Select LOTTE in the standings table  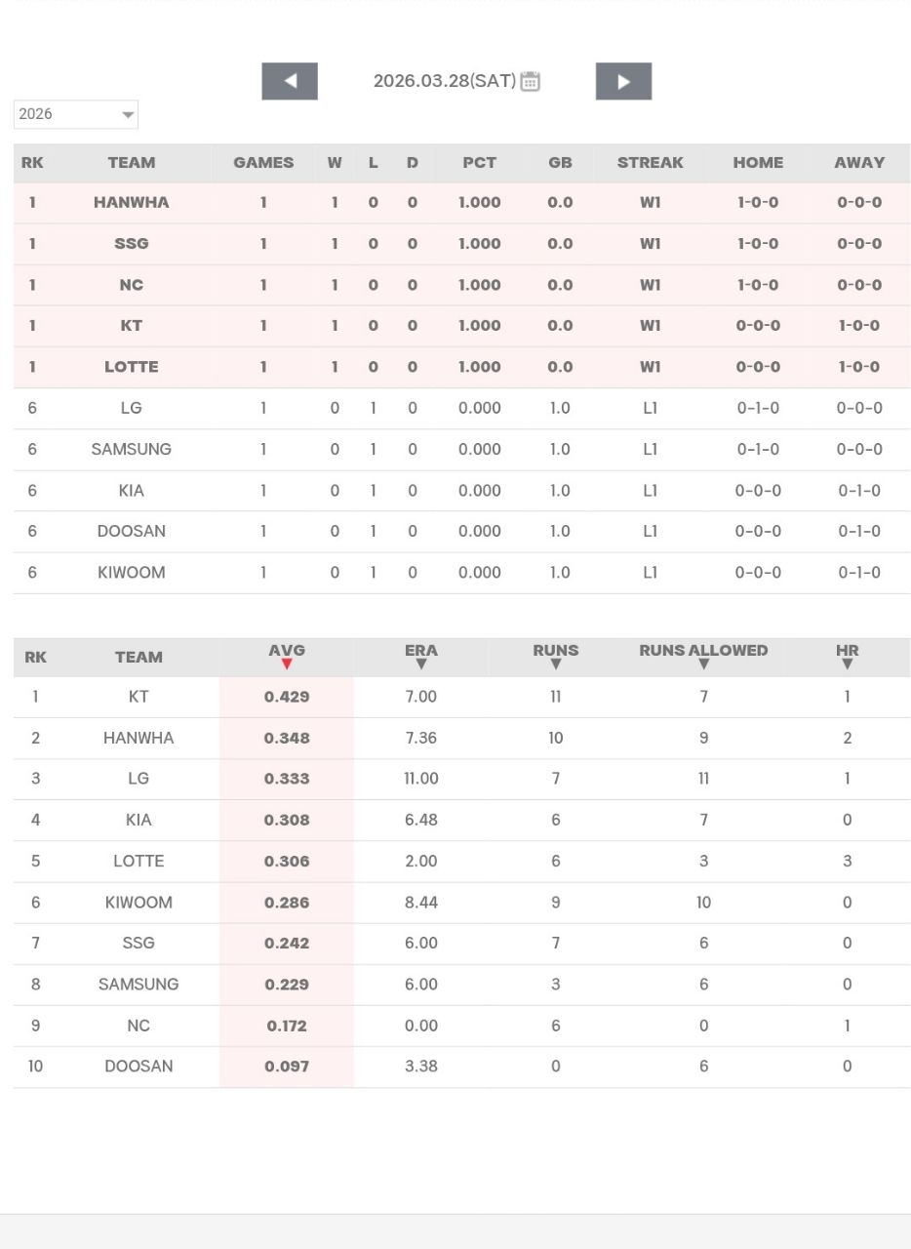(x=132, y=367)
